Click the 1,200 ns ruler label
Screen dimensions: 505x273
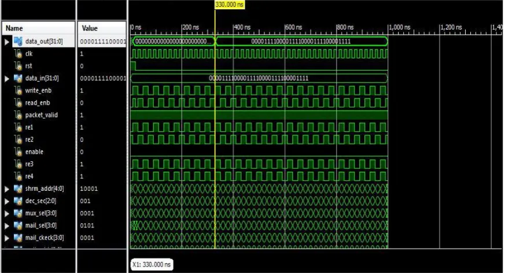click(x=451, y=27)
